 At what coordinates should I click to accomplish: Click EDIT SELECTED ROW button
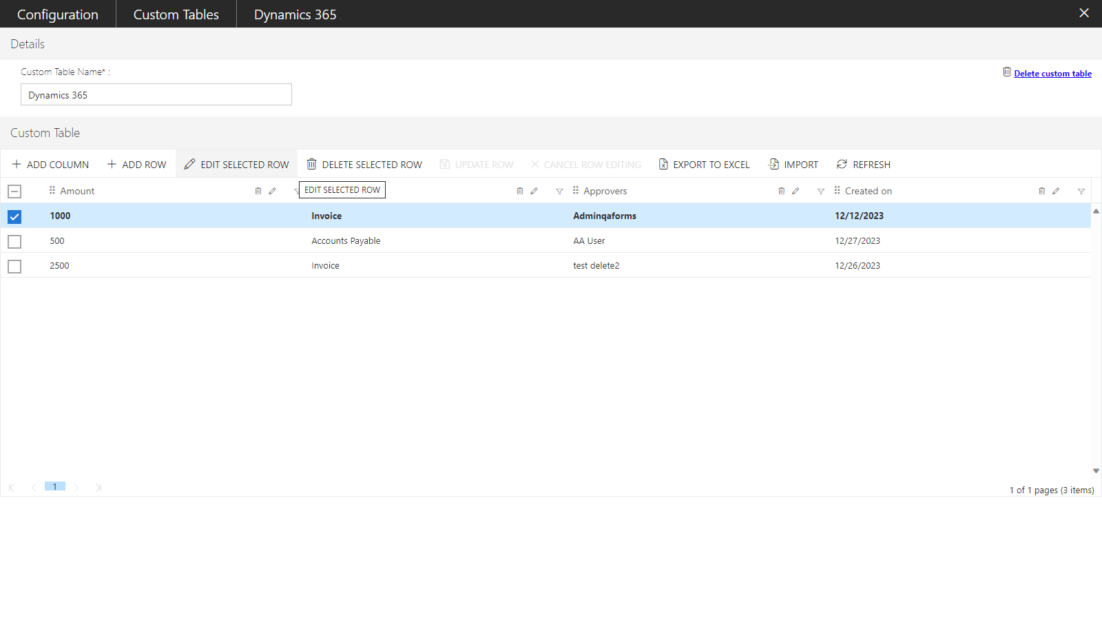coord(236,164)
